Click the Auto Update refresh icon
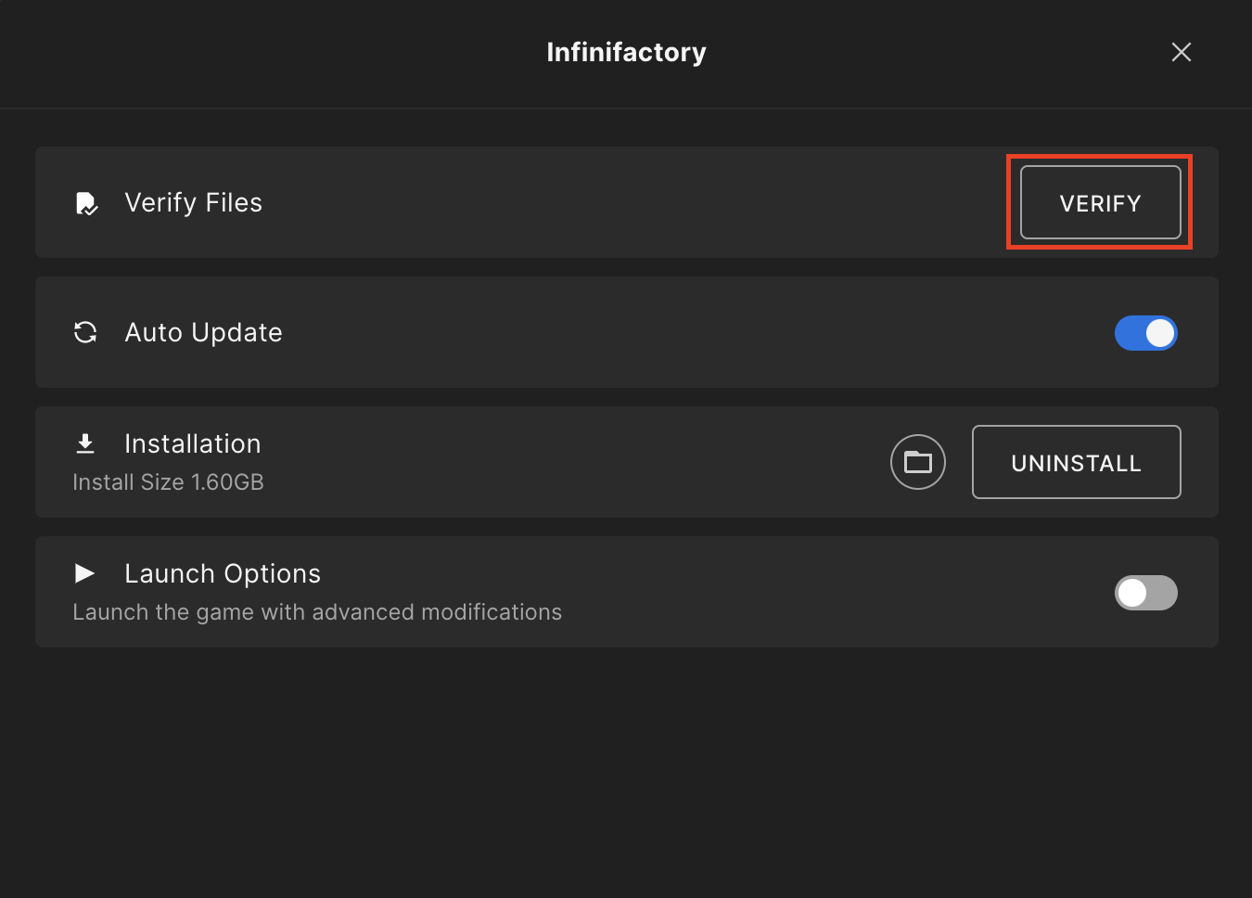This screenshot has height=898, width=1252. pos(85,332)
